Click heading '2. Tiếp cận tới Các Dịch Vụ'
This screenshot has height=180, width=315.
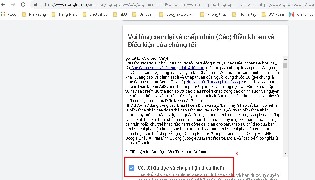(167, 152)
